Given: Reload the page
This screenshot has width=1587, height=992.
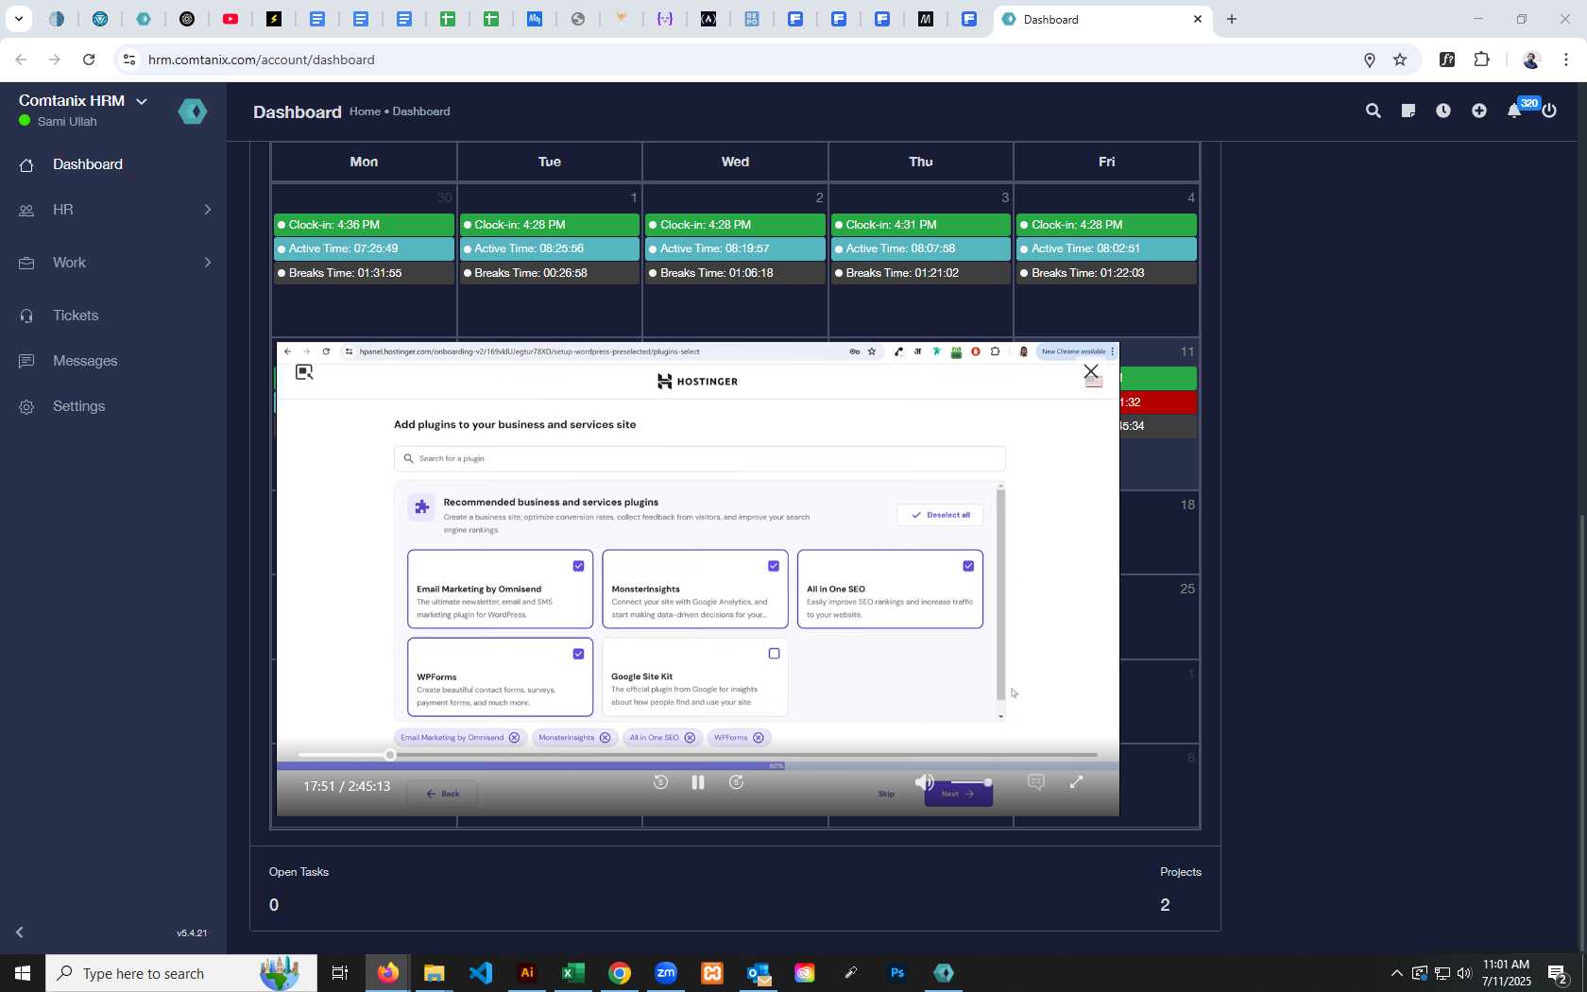Looking at the screenshot, I should point(89,60).
